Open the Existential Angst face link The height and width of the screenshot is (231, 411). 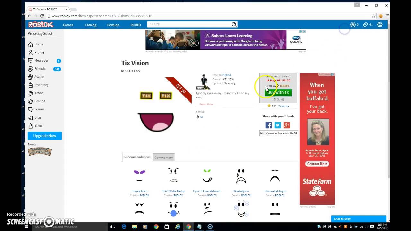275,191
